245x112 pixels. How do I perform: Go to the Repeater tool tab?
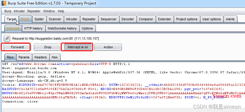[89, 19]
